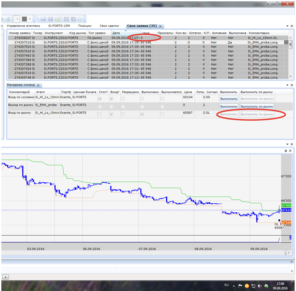Screen dimensions: 296x291
Task: Click the RU language indicator
Action: pyautogui.click(x=226, y=285)
